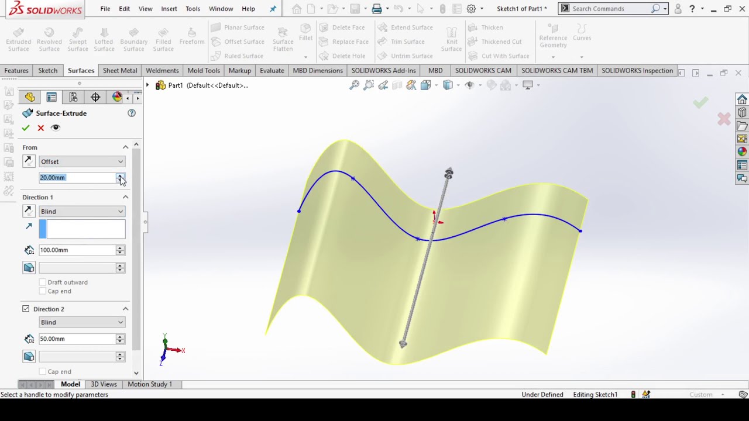Reverse direction icon beside Offset dropdown

tap(28, 161)
